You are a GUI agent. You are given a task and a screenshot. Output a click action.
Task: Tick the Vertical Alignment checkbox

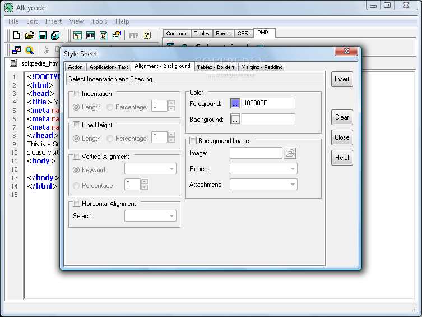coord(76,156)
